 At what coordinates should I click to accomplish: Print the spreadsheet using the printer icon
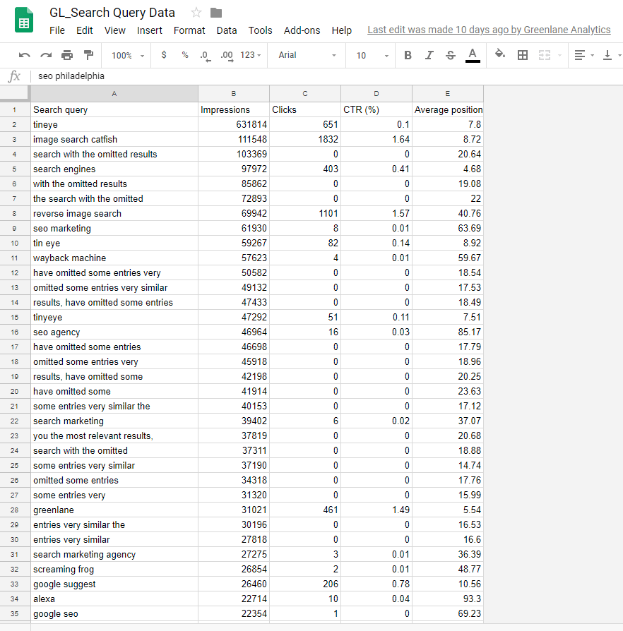pos(67,55)
